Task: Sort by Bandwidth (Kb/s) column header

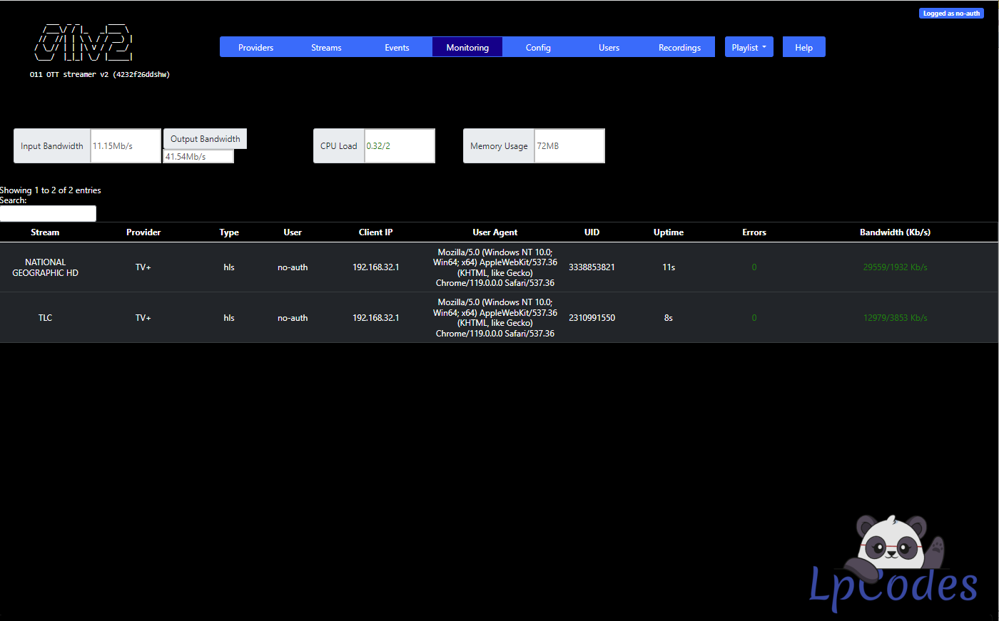Action: click(x=895, y=232)
